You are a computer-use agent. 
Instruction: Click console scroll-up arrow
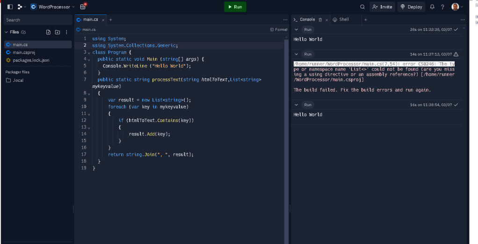click(x=464, y=28)
